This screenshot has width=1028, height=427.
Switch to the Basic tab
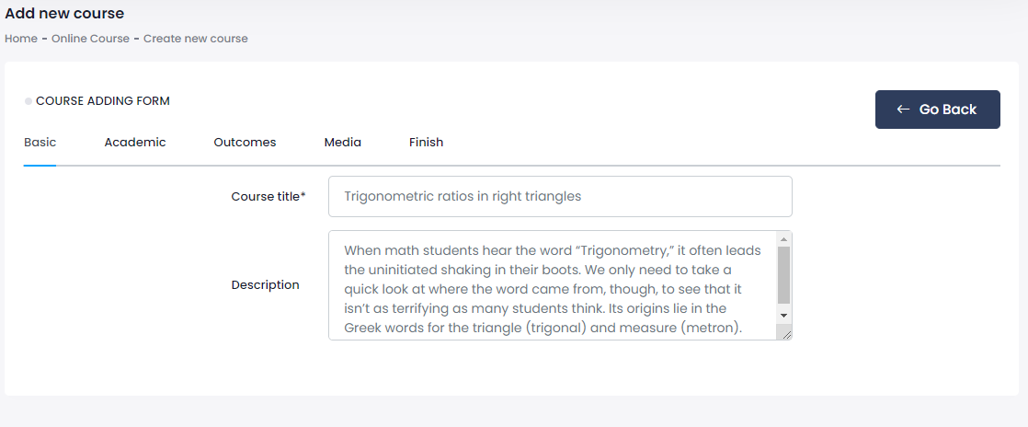coord(40,143)
